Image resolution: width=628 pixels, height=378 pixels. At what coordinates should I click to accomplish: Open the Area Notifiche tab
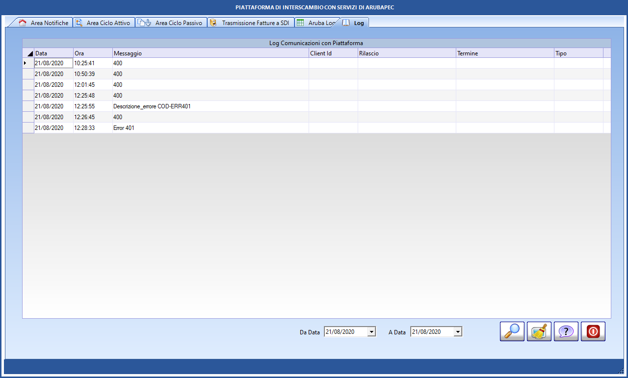click(x=43, y=23)
